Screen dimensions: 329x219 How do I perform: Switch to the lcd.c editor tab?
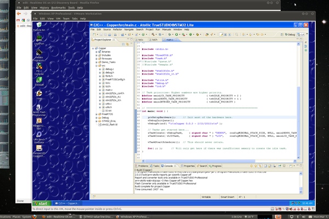(141, 39)
